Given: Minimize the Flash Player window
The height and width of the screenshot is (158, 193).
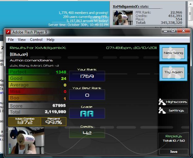Looking at the screenshot, I should (x=165, y=31).
